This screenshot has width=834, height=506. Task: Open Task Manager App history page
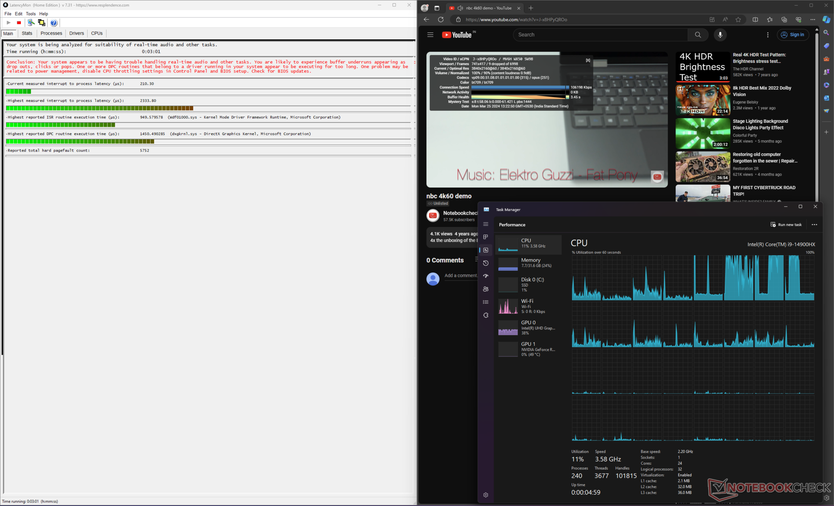click(x=486, y=263)
